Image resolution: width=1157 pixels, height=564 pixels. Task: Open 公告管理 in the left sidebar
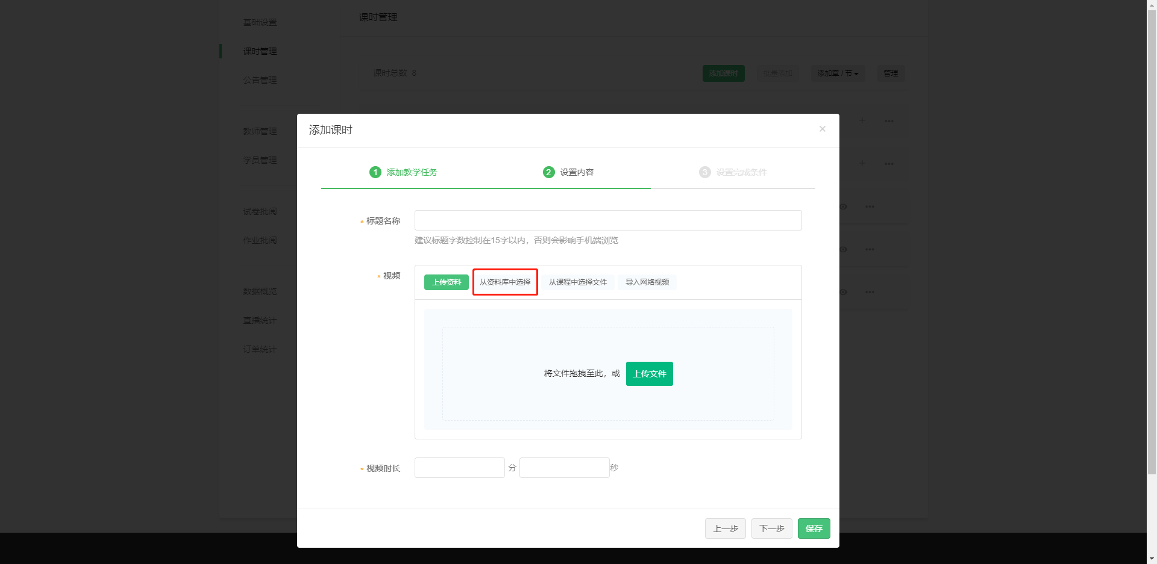260,80
